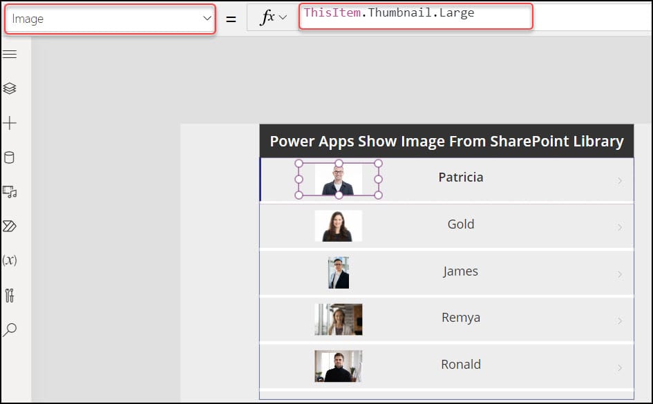Click the Remya name label
This screenshot has height=404, width=653.
[x=461, y=318]
